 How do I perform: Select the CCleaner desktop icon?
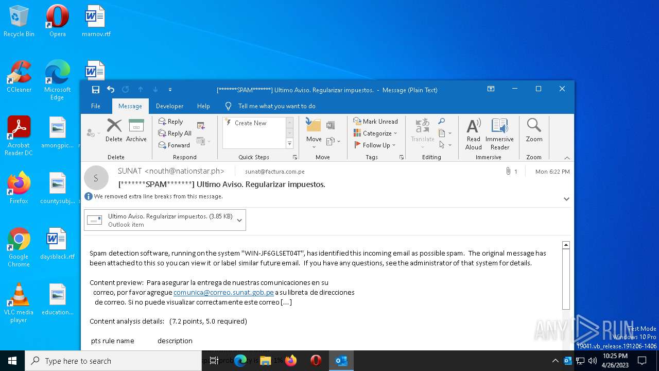tap(19, 77)
